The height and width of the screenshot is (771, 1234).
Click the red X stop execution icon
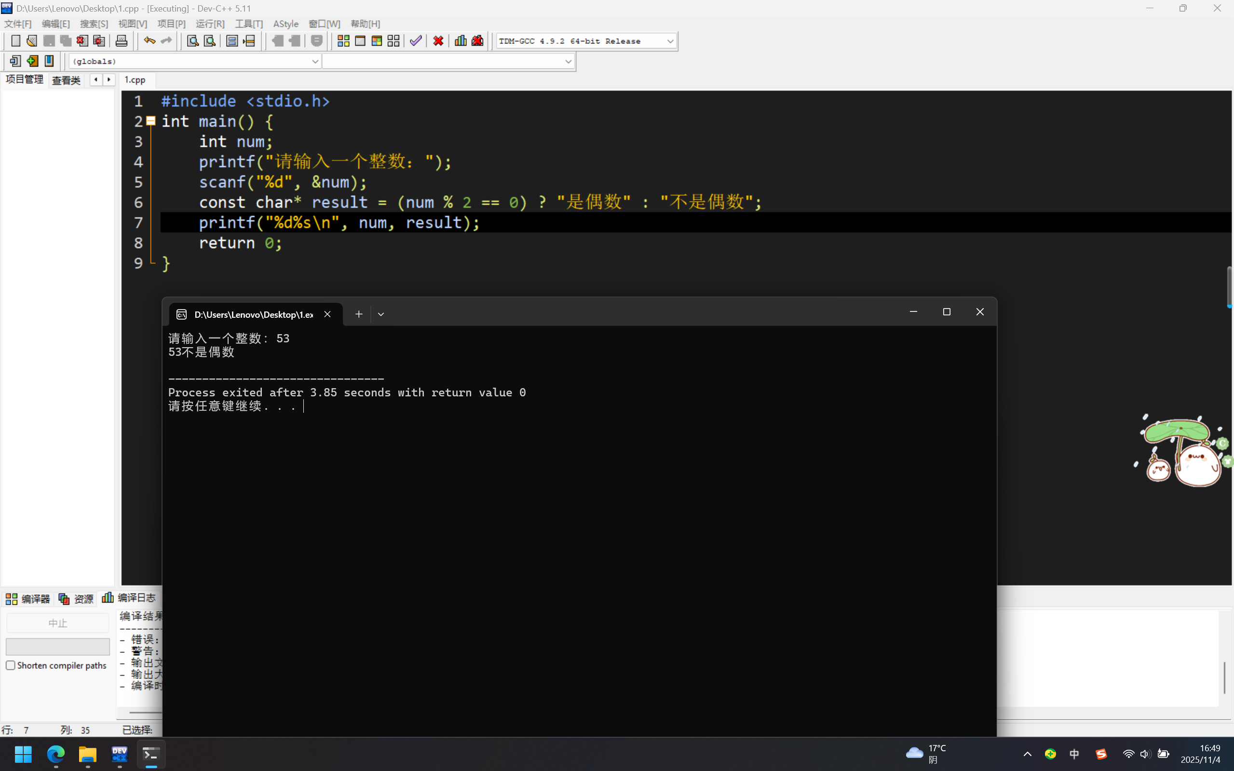pos(438,41)
